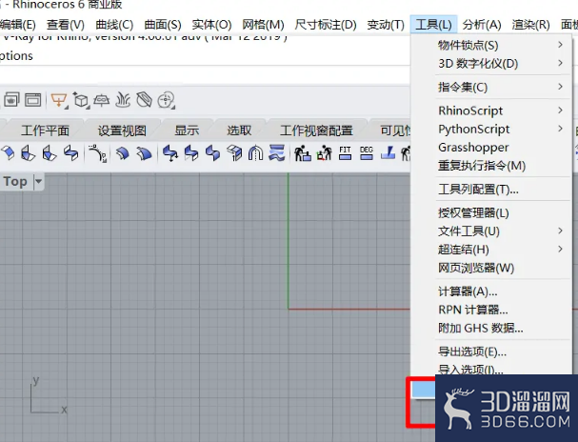Open the 渲染(R) menu

point(530,25)
